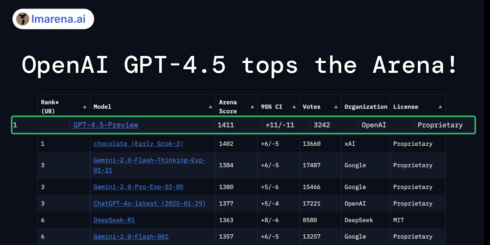
Task: Click the Arena Score column header label
Action: click(x=228, y=106)
